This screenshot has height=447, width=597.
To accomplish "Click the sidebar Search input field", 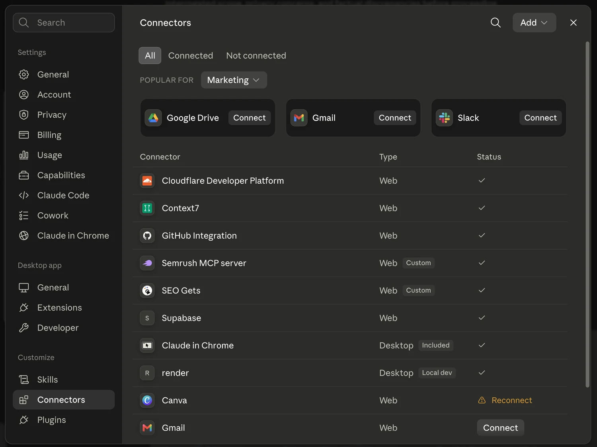I will point(64,23).
